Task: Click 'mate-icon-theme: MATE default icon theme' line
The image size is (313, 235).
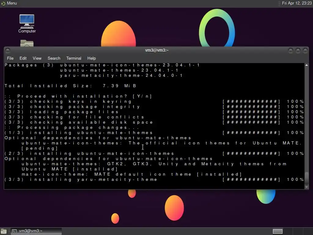Action: click(x=132, y=174)
